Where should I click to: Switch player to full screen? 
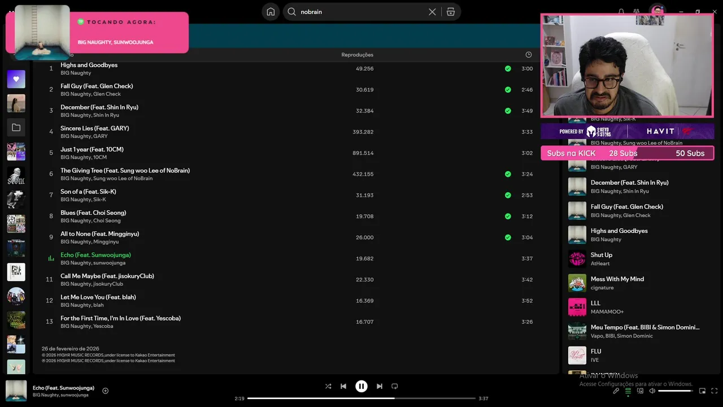click(715, 391)
